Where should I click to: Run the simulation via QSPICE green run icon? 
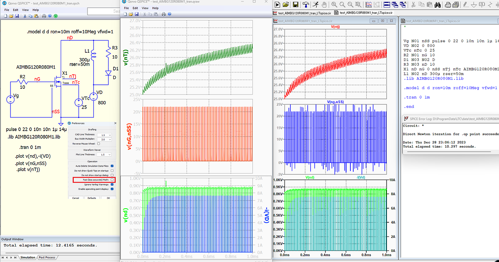[x=56, y=16]
